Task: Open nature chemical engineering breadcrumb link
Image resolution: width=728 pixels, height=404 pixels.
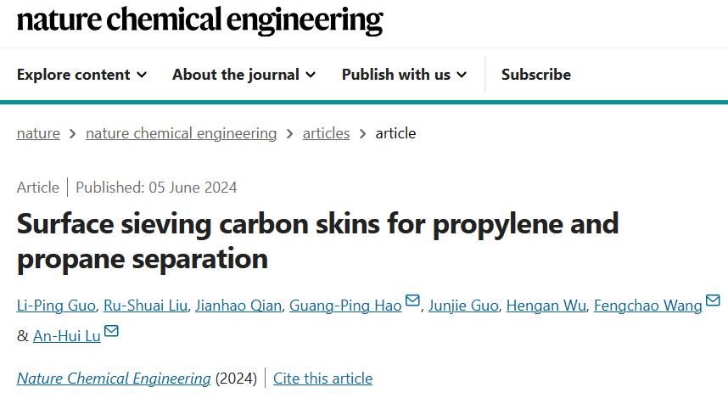Action: click(181, 133)
